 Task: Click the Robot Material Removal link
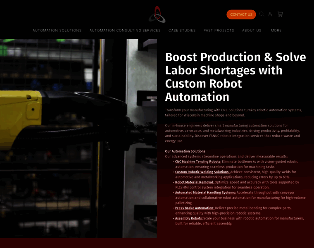point(194,182)
